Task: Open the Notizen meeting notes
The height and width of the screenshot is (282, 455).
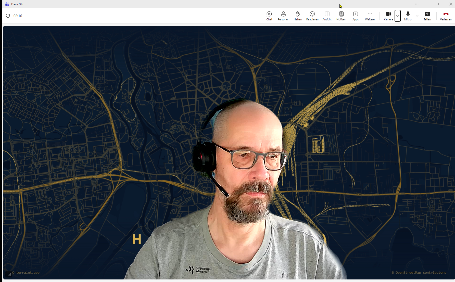Action: (341, 16)
